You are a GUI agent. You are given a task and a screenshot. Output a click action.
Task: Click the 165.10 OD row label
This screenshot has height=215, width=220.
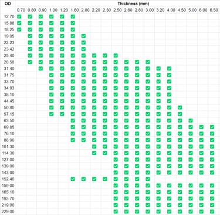8,192
